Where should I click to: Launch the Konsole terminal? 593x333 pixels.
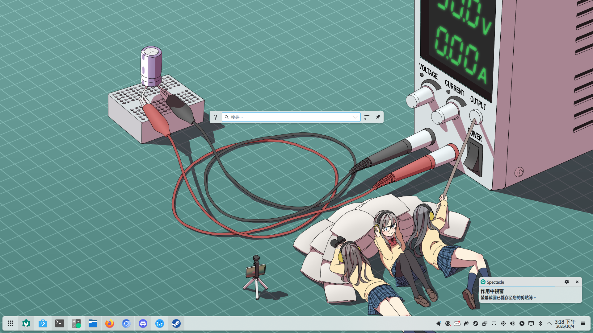point(60,323)
